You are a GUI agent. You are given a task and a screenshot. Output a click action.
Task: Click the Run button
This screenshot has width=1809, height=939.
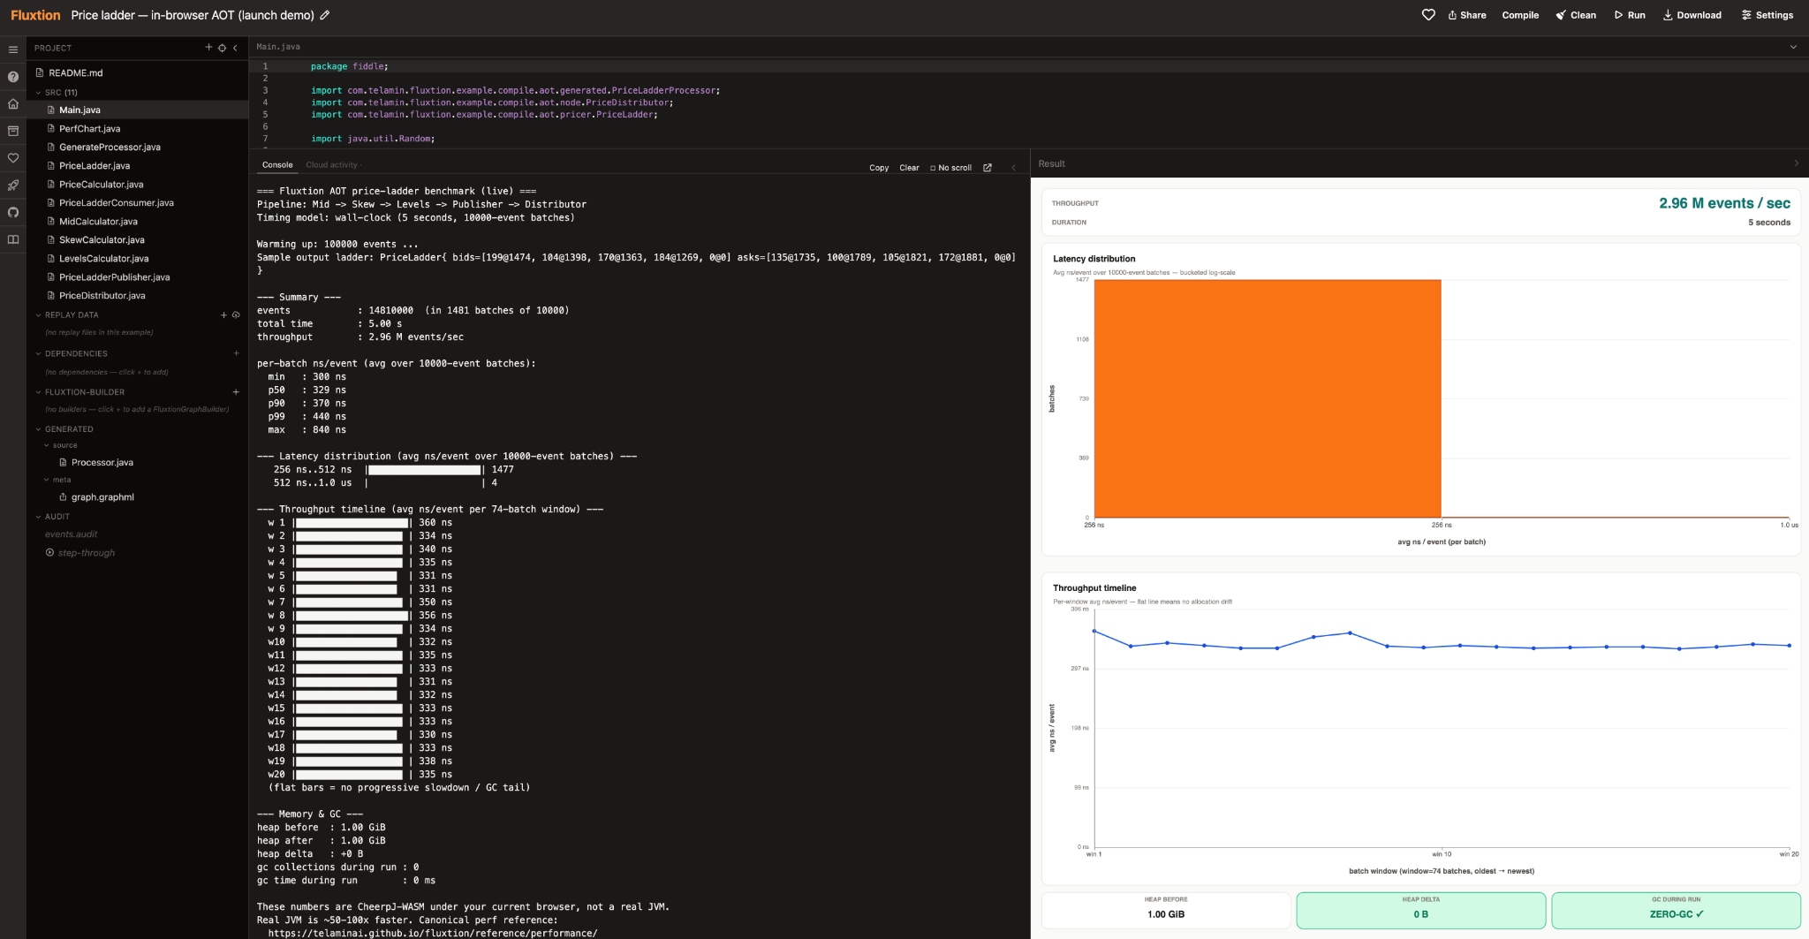pos(1630,15)
